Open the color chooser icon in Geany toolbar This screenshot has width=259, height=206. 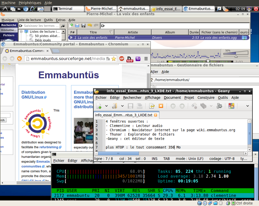[231, 106]
